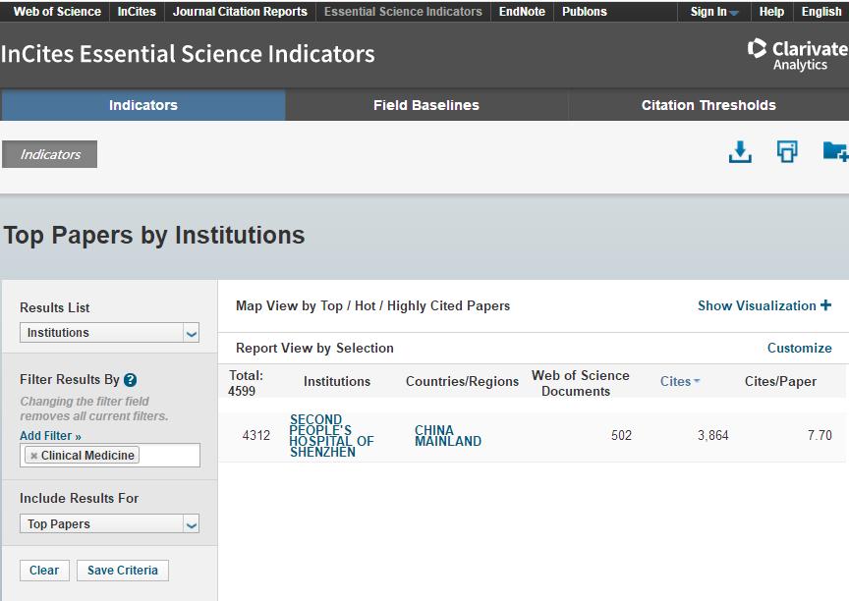Switch to the Field Baselines tab
The image size is (849, 601).
(426, 105)
